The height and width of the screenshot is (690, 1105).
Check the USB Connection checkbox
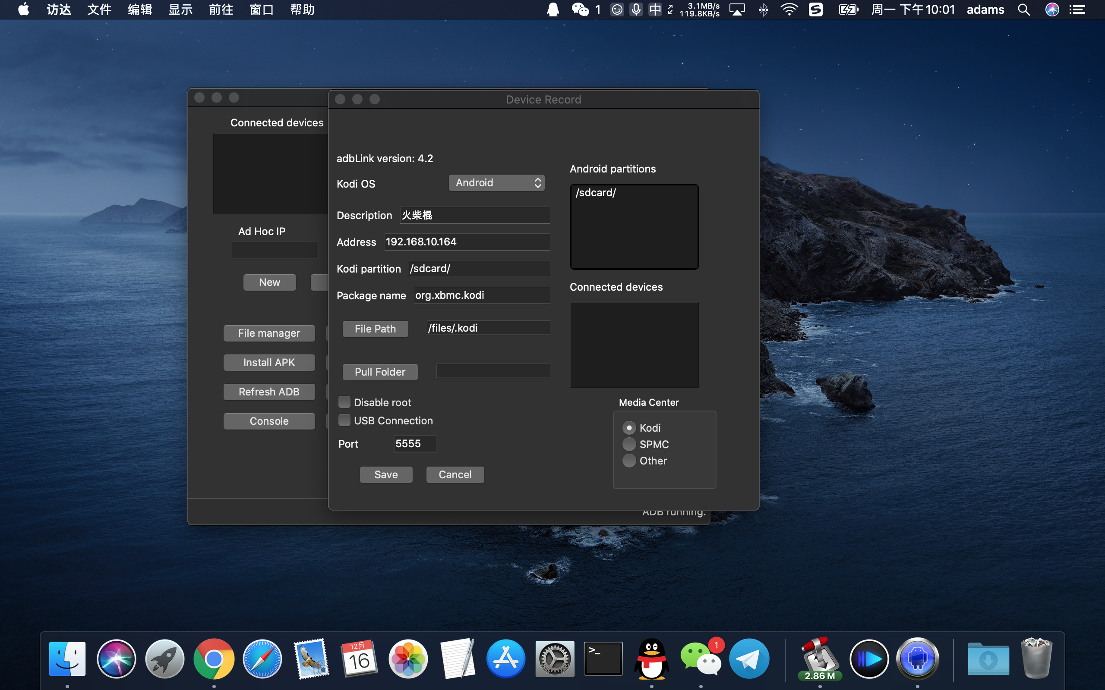344,420
